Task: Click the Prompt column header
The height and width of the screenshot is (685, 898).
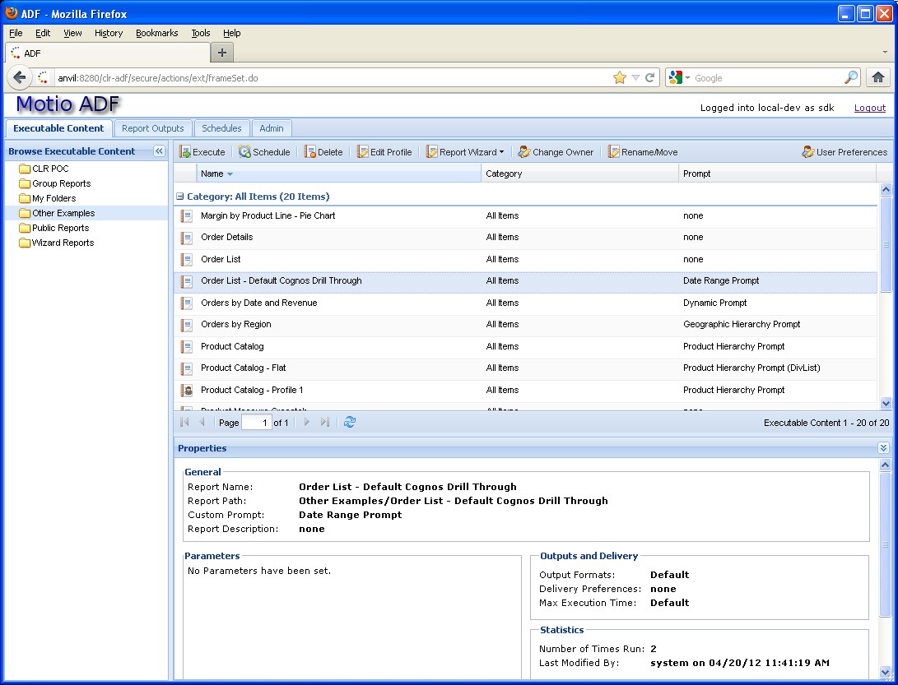Action: pyautogui.click(x=777, y=174)
